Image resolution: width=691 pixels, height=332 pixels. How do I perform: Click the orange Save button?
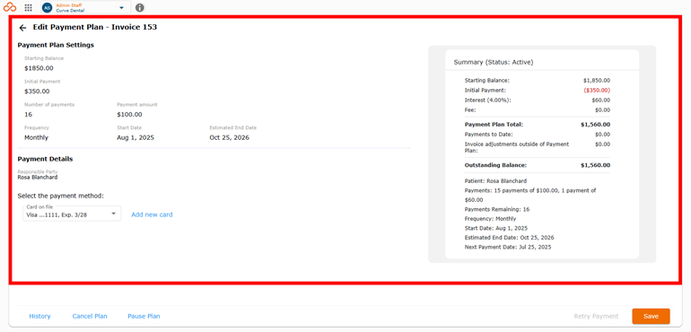651,316
